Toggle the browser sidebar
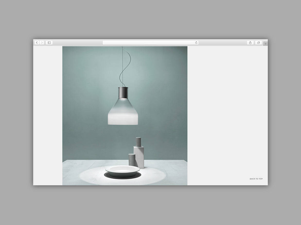The width and height of the screenshot is (301, 225). (x=49, y=43)
